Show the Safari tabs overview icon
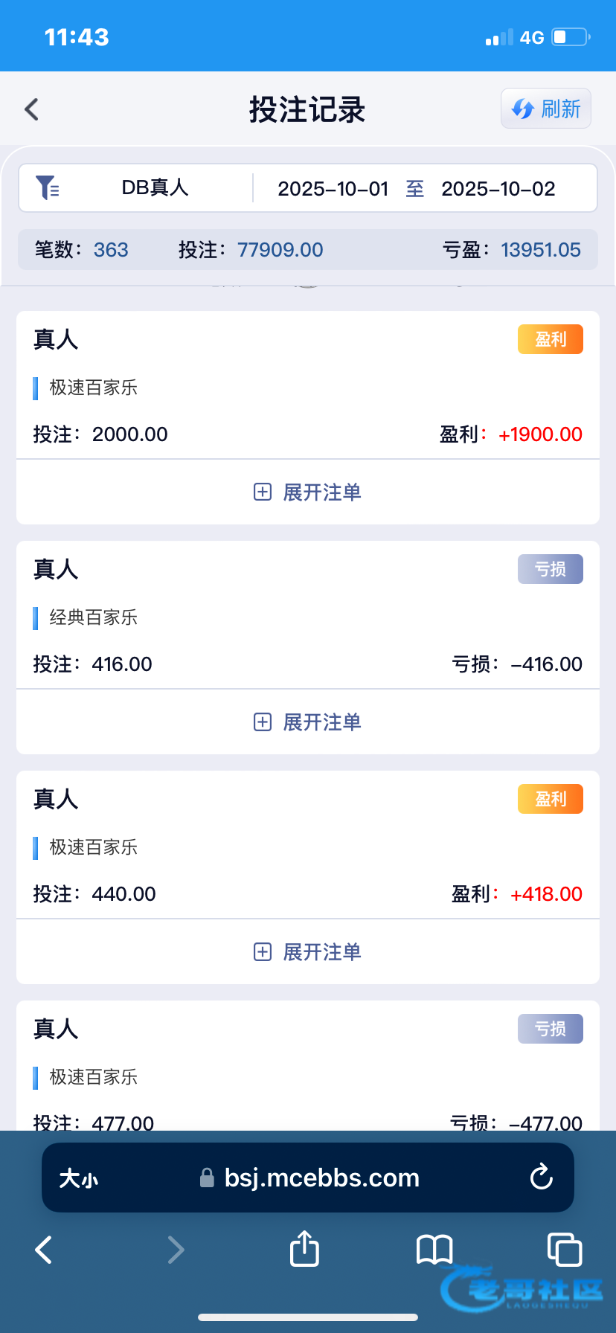This screenshot has width=616, height=1333. point(564,1249)
